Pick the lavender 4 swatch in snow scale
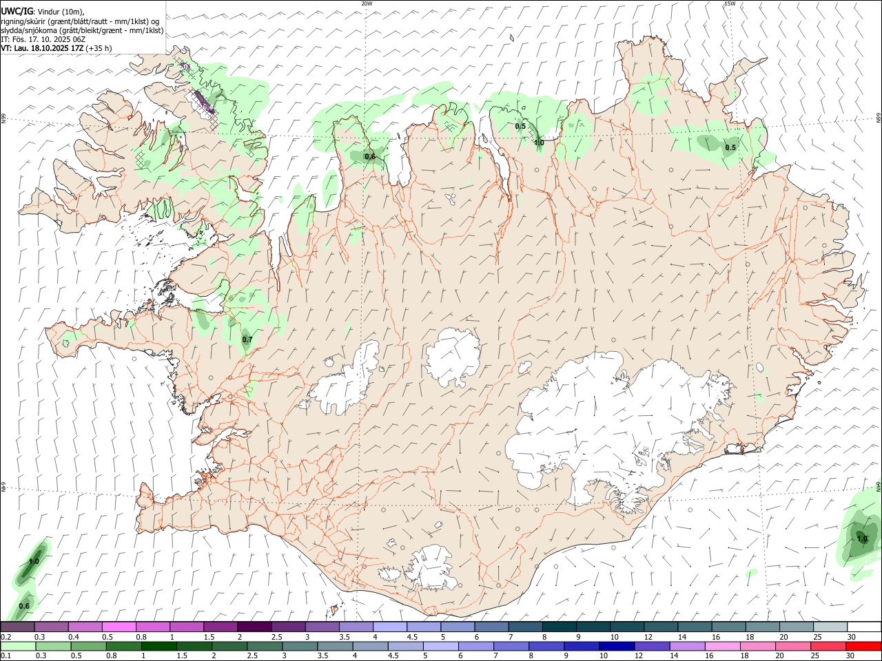Viewport: 882px width, 661px height. point(389,627)
